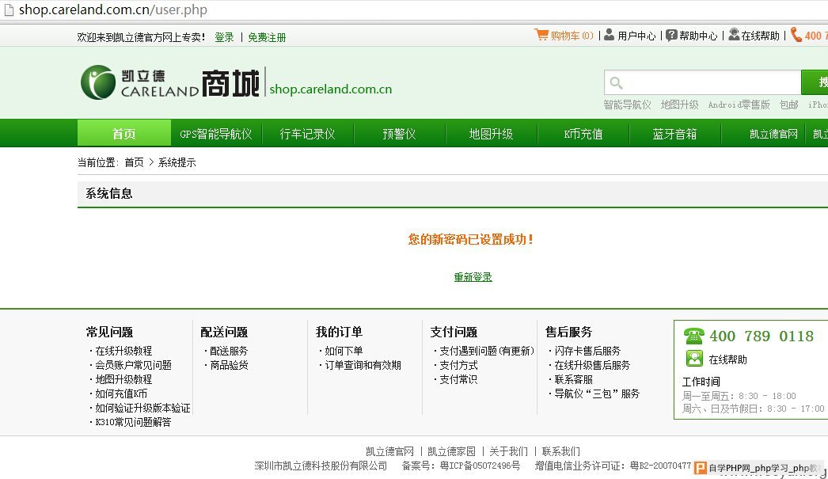828x479 pixels.
Task: Click the 在线帮助 text in top bar
Action: [x=761, y=36]
